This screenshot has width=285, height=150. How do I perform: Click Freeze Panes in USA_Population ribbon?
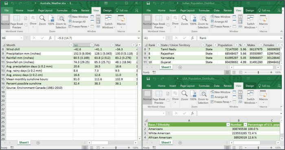[x=221, y=102]
